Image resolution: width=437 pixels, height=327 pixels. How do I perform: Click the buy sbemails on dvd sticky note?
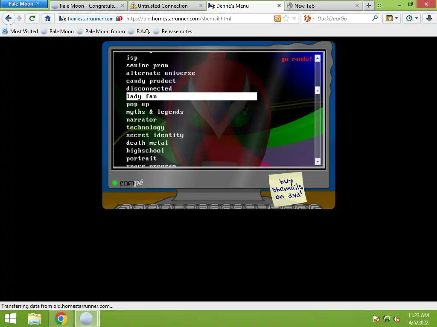pos(287,189)
